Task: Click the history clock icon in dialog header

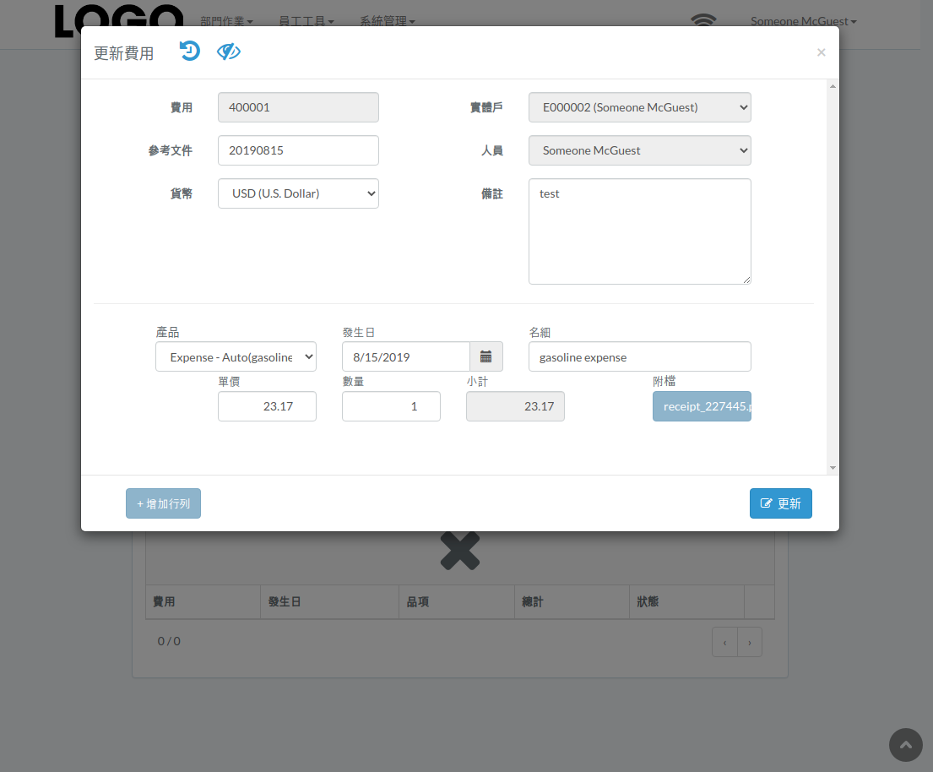Action: tap(190, 52)
